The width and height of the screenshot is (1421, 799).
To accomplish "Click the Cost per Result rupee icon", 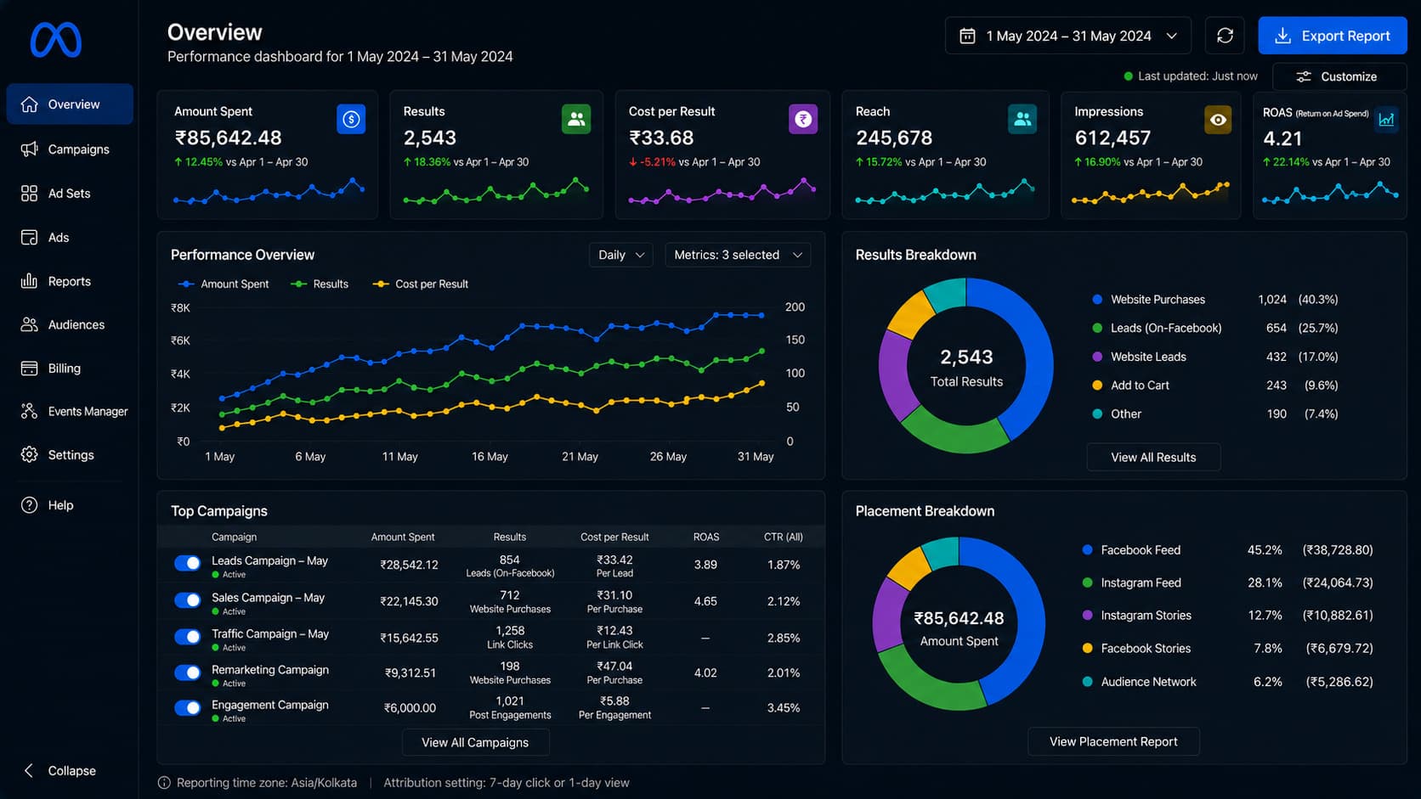I will 803,120.
